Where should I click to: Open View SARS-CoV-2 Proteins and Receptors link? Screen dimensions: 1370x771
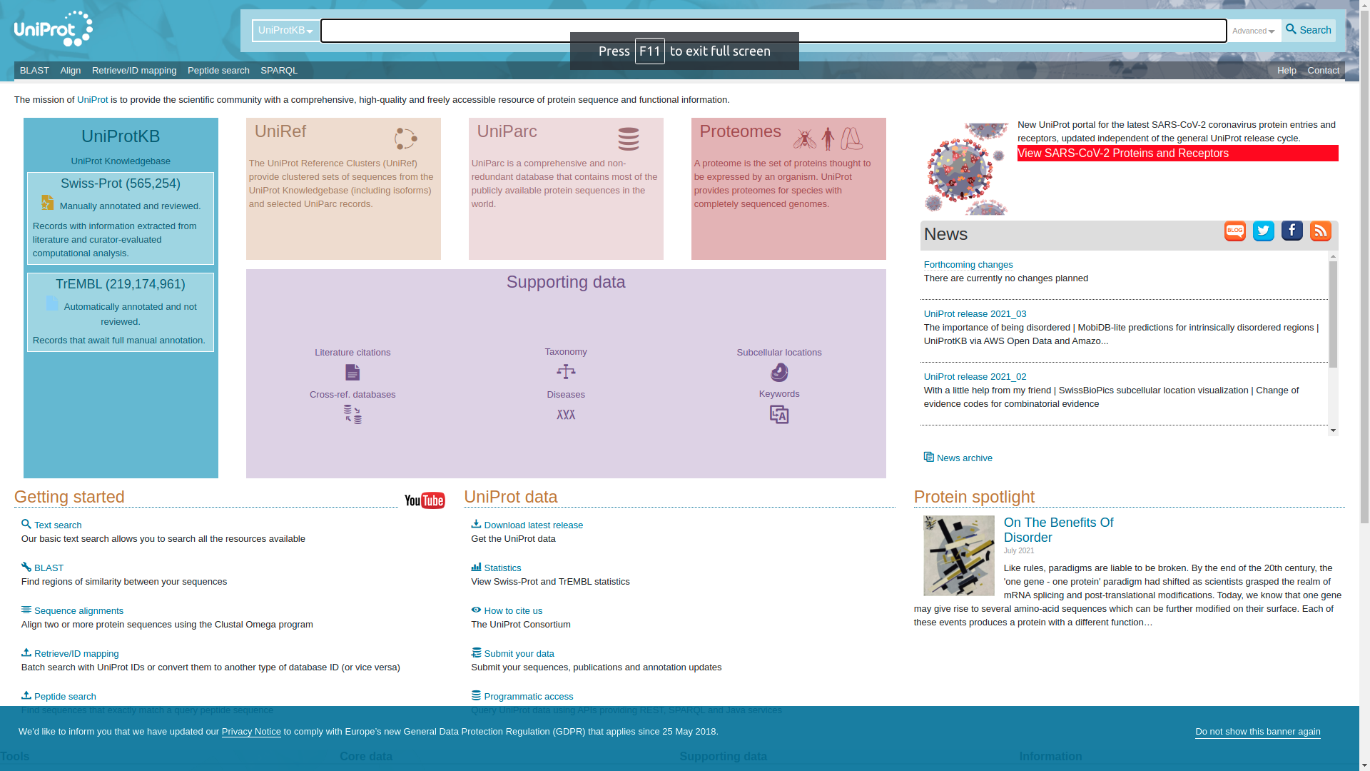coord(1122,153)
